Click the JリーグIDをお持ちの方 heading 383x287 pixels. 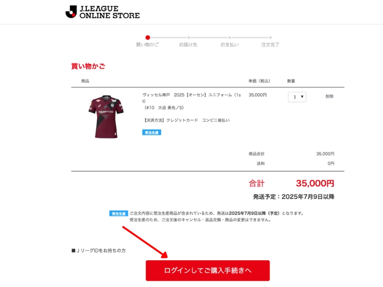tap(99, 251)
